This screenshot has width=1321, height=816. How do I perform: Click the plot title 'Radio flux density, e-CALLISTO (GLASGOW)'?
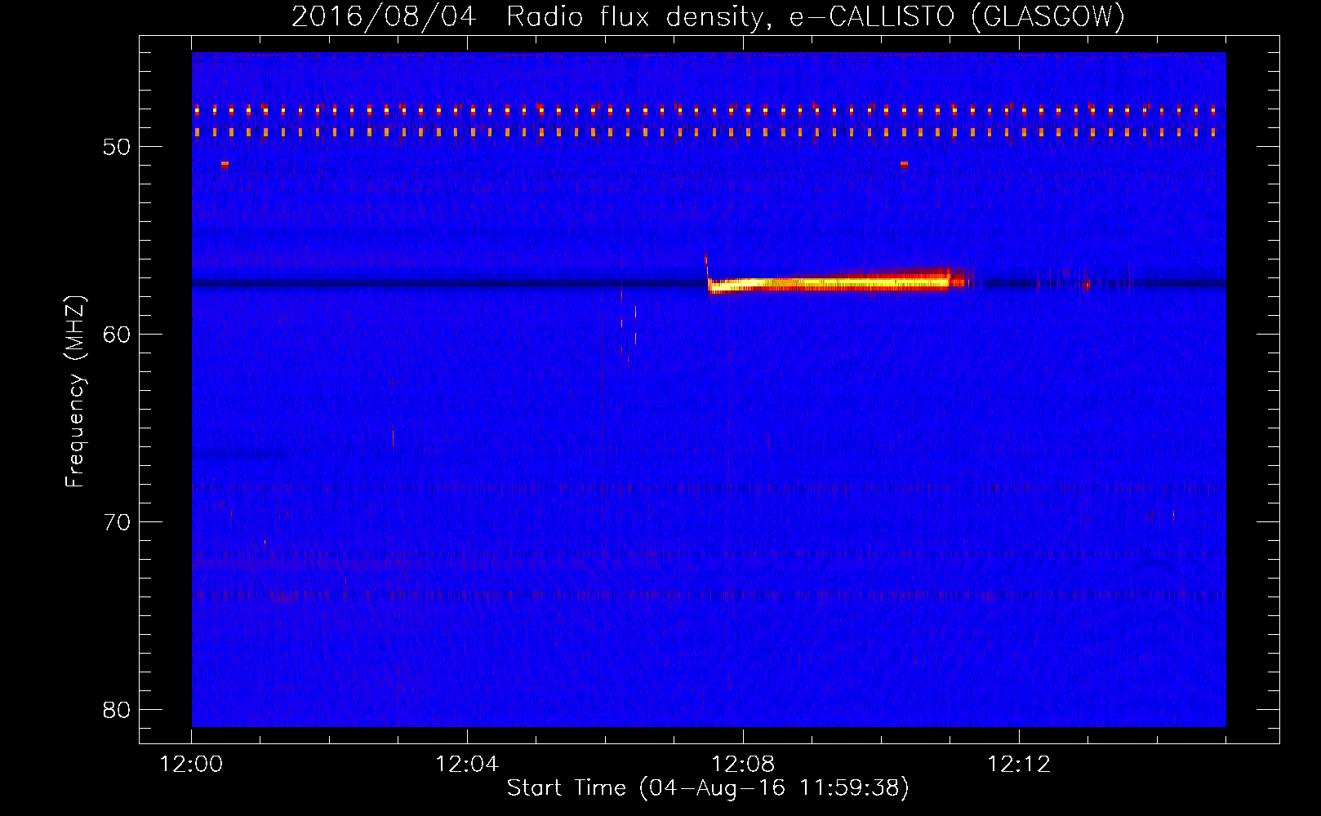click(815, 16)
